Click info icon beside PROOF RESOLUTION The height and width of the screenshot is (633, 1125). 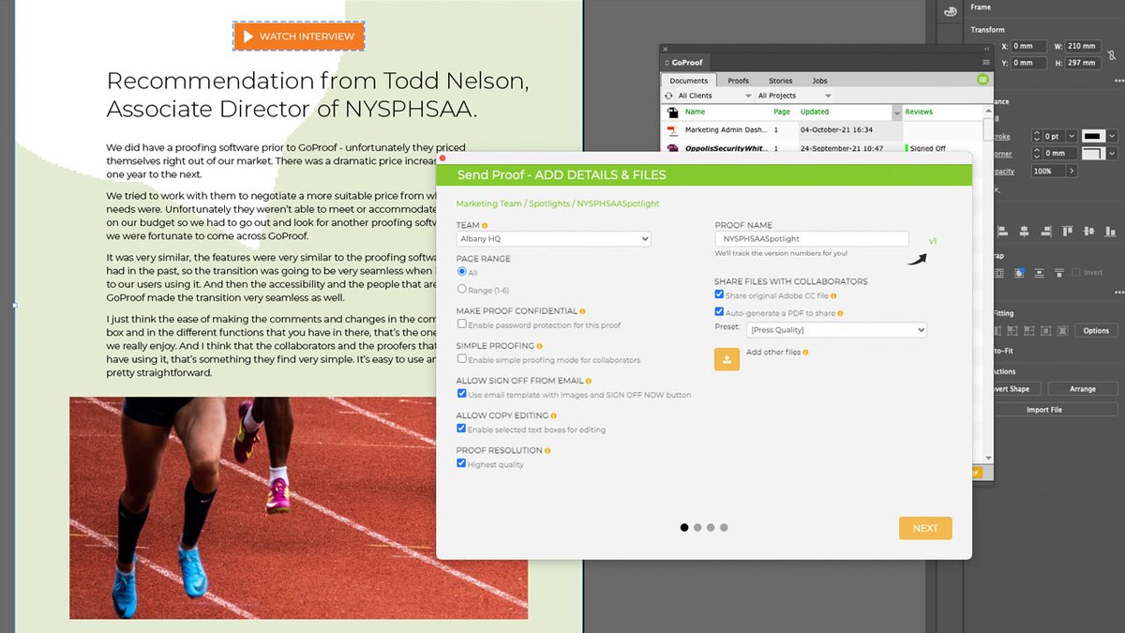click(548, 450)
